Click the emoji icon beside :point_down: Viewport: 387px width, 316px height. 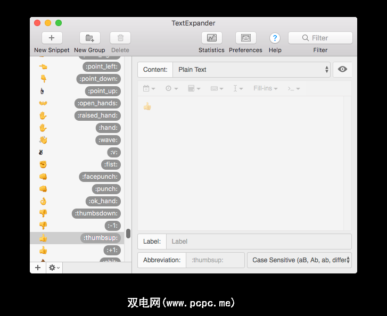click(x=43, y=79)
